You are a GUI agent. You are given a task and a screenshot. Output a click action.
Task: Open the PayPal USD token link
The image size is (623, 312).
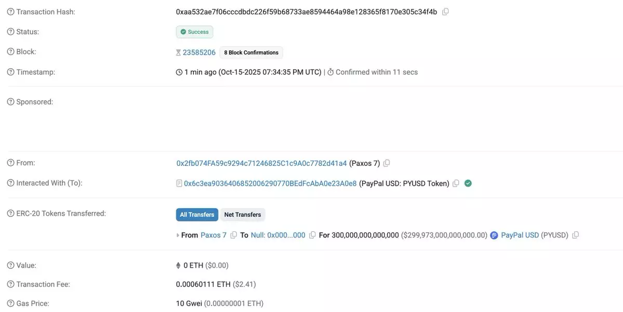click(520, 235)
